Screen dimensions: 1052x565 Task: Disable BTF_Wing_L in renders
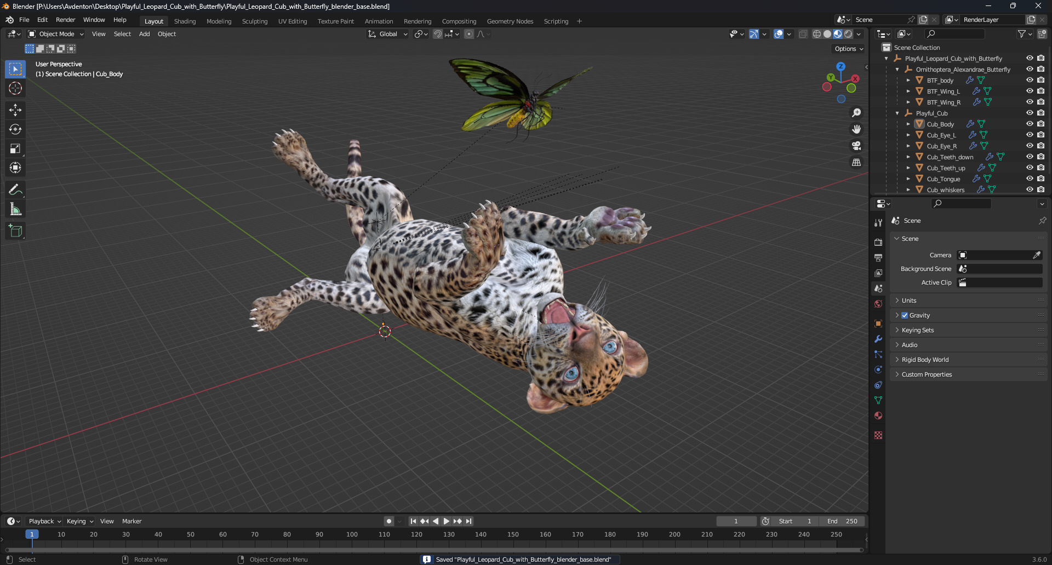pos(1040,91)
